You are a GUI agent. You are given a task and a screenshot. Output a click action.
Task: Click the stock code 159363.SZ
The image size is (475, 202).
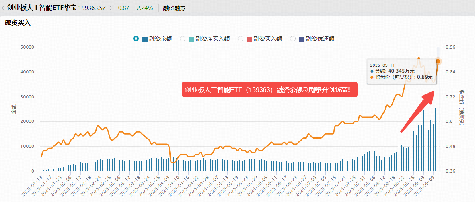[93, 8]
